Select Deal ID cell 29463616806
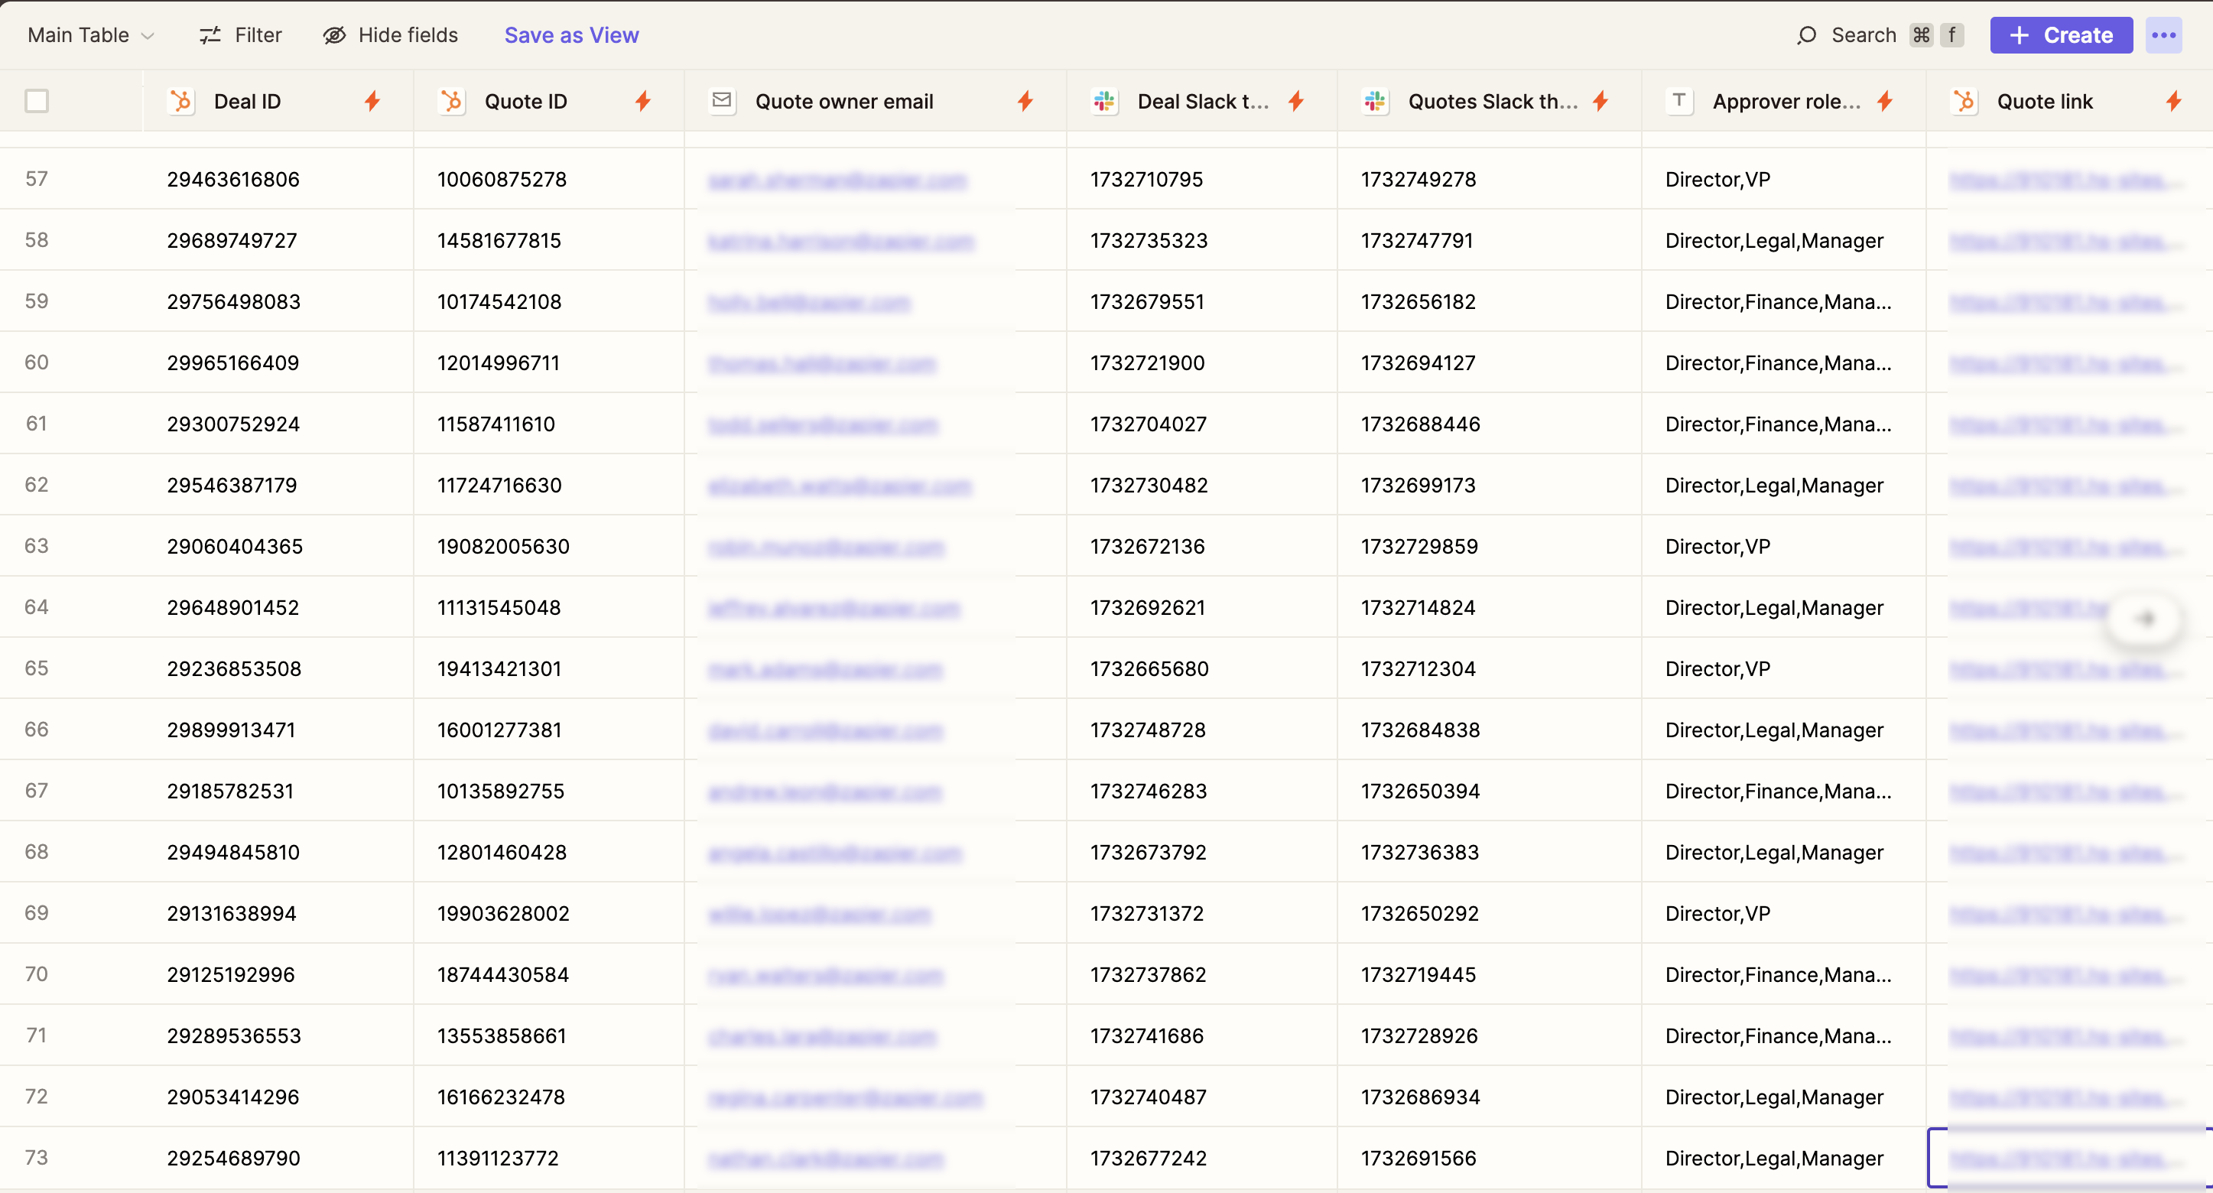The image size is (2213, 1193). (x=232, y=180)
